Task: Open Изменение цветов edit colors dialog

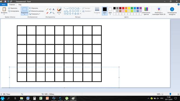Action: point(146,11)
